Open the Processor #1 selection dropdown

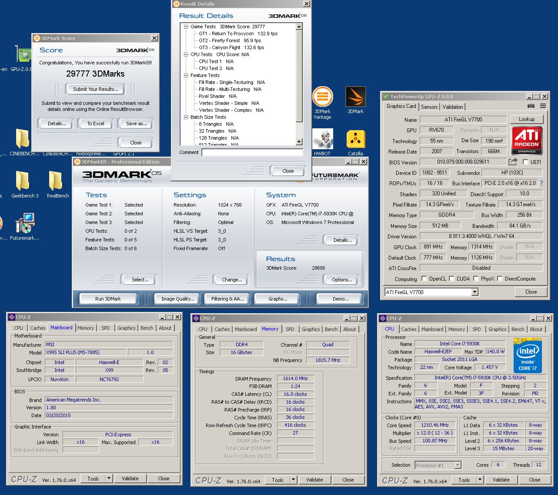click(457, 465)
